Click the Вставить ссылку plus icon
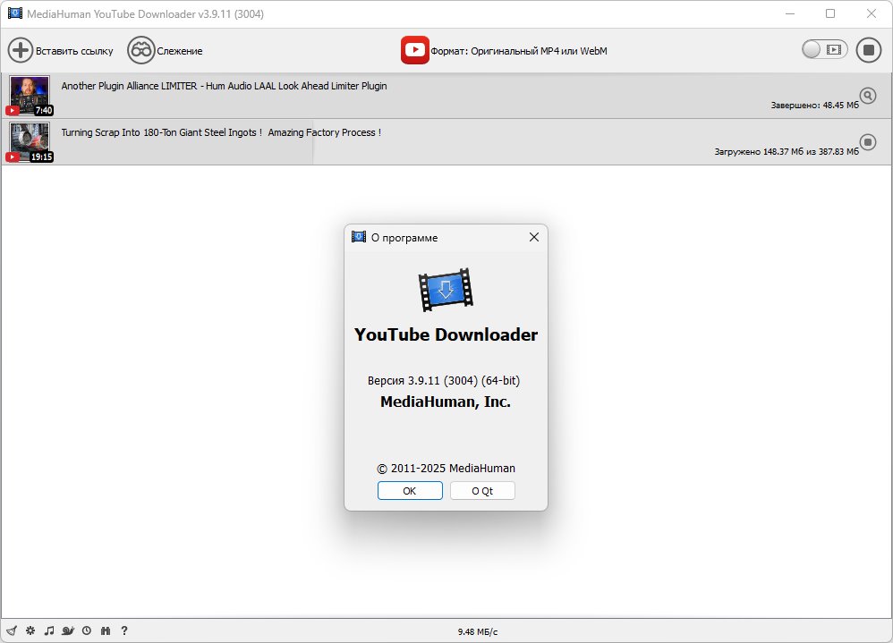Viewport: 893px width, 643px height. coord(21,50)
